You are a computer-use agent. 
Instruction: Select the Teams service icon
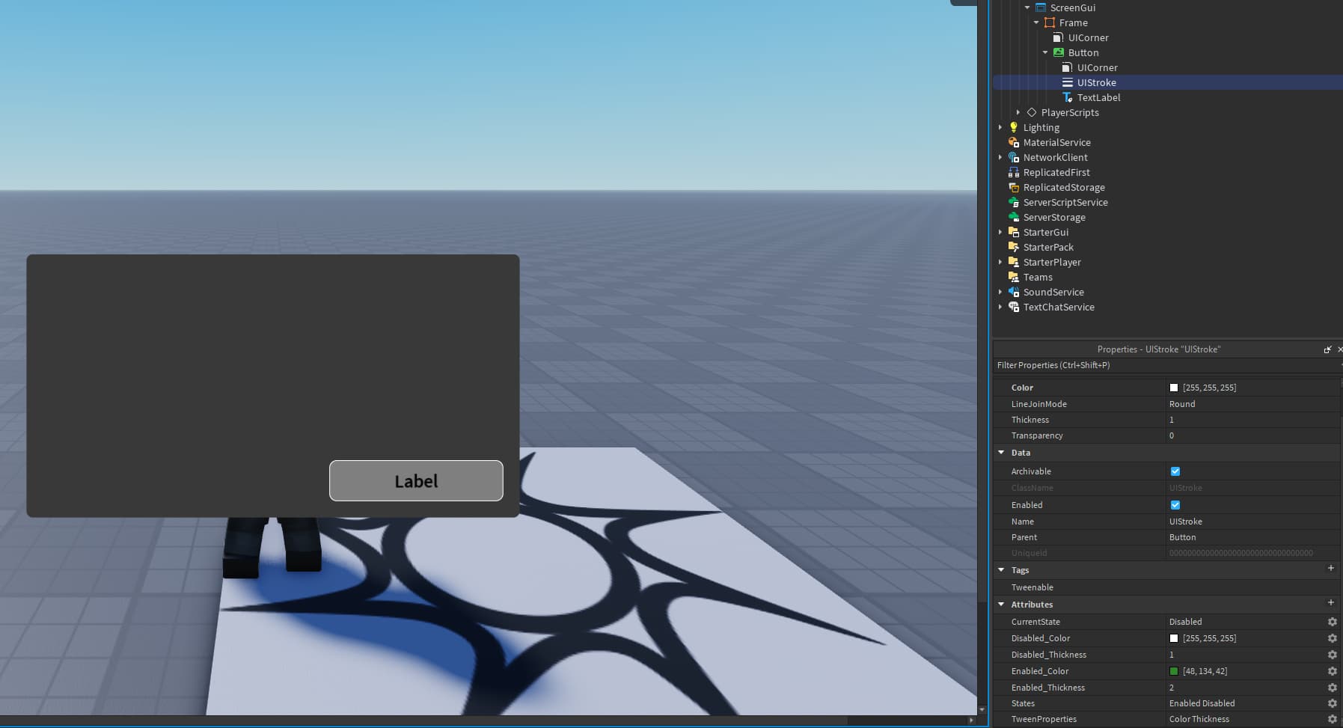click(x=1014, y=277)
